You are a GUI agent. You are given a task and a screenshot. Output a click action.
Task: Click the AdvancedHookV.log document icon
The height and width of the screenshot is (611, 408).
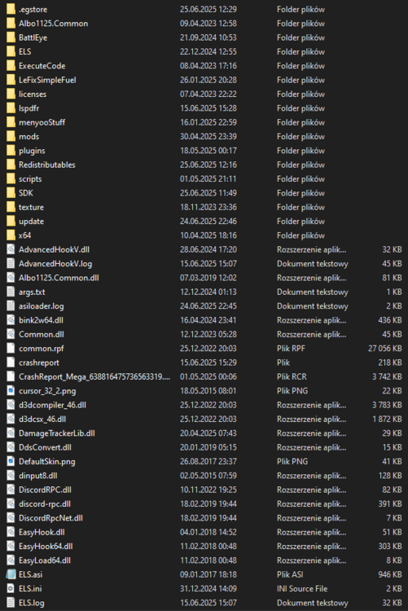click(11, 263)
